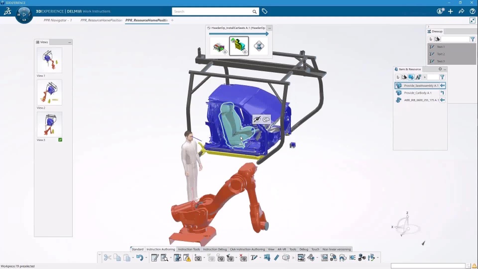Toggle the text label A filter in Item & Resource
Screen dimensions: 478x269
point(418,77)
